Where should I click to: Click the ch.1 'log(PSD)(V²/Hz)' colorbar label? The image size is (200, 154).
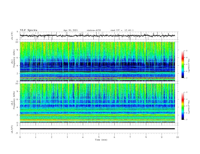pos(189,65)
